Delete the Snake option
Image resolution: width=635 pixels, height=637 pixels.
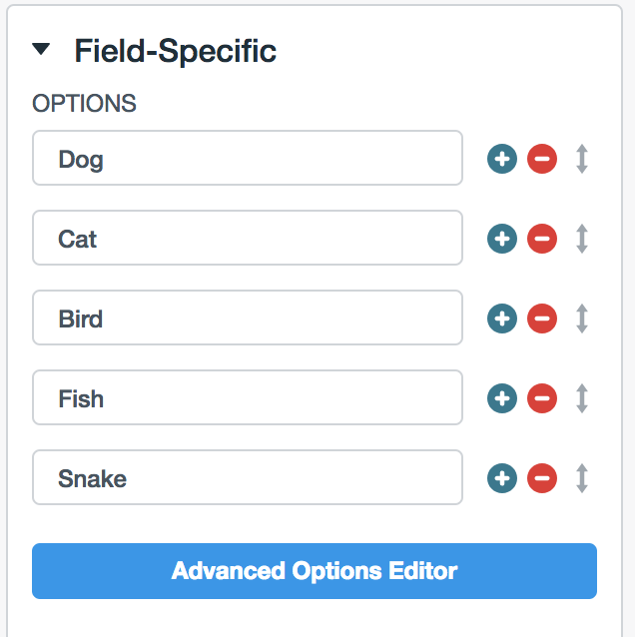(x=542, y=478)
